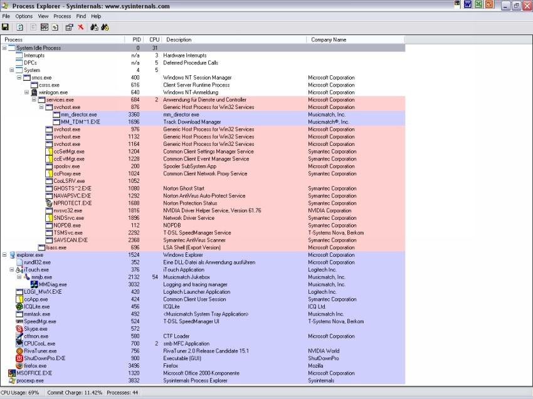Open the Find menu
This screenshot has height=399, width=533.
[81, 16]
